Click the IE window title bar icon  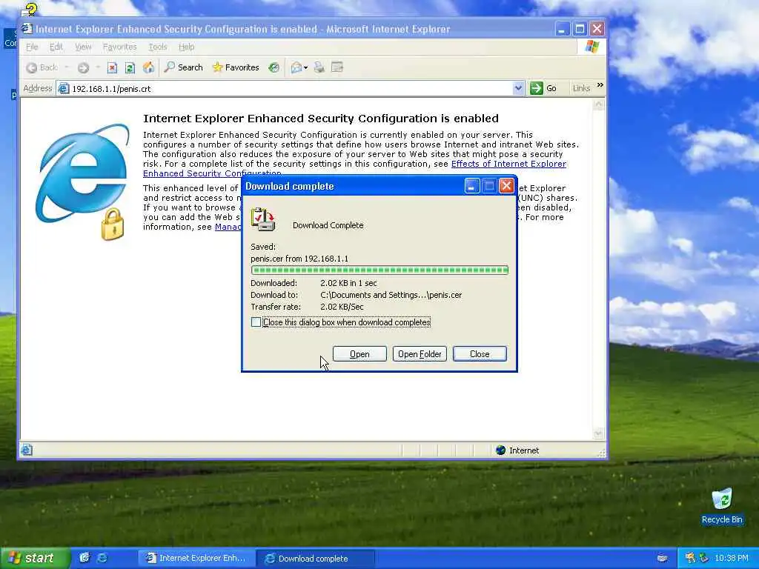pyautogui.click(x=27, y=29)
